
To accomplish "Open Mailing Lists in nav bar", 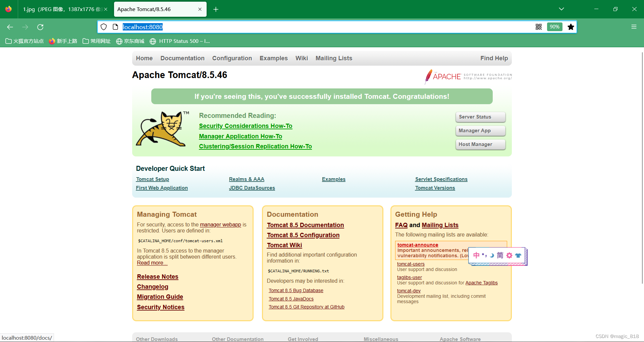I will coord(334,58).
